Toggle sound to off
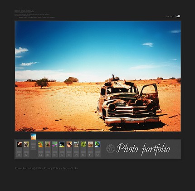The width and height of the screenshot is (195, 191). [x=178, y=16]
